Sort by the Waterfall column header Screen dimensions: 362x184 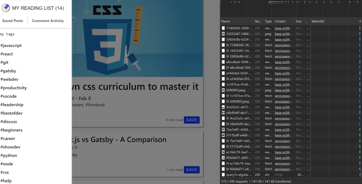(x=318, y=21)
